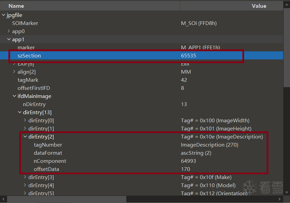Select the szSection row

click(29, 56)
